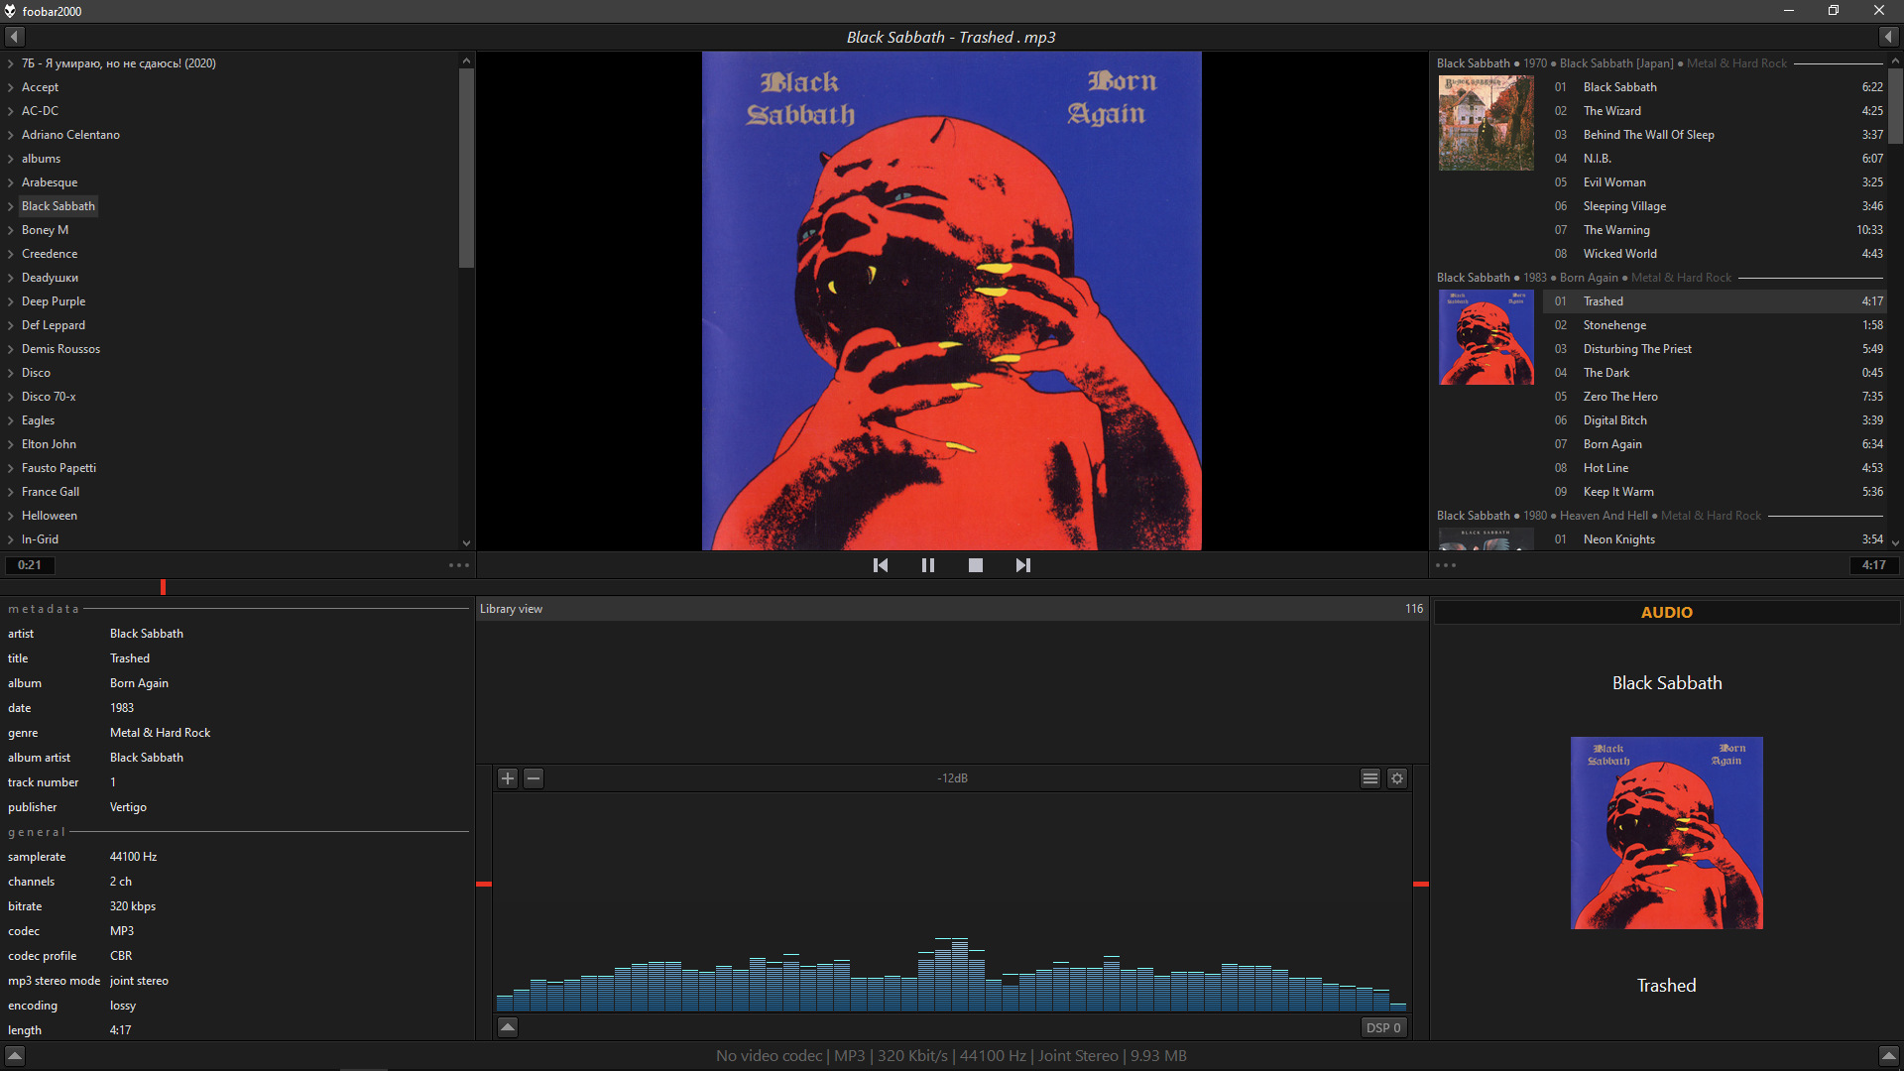Select the Library view header
Image resolution: width=1904 pixels, height=1071 pixels.
512,609
